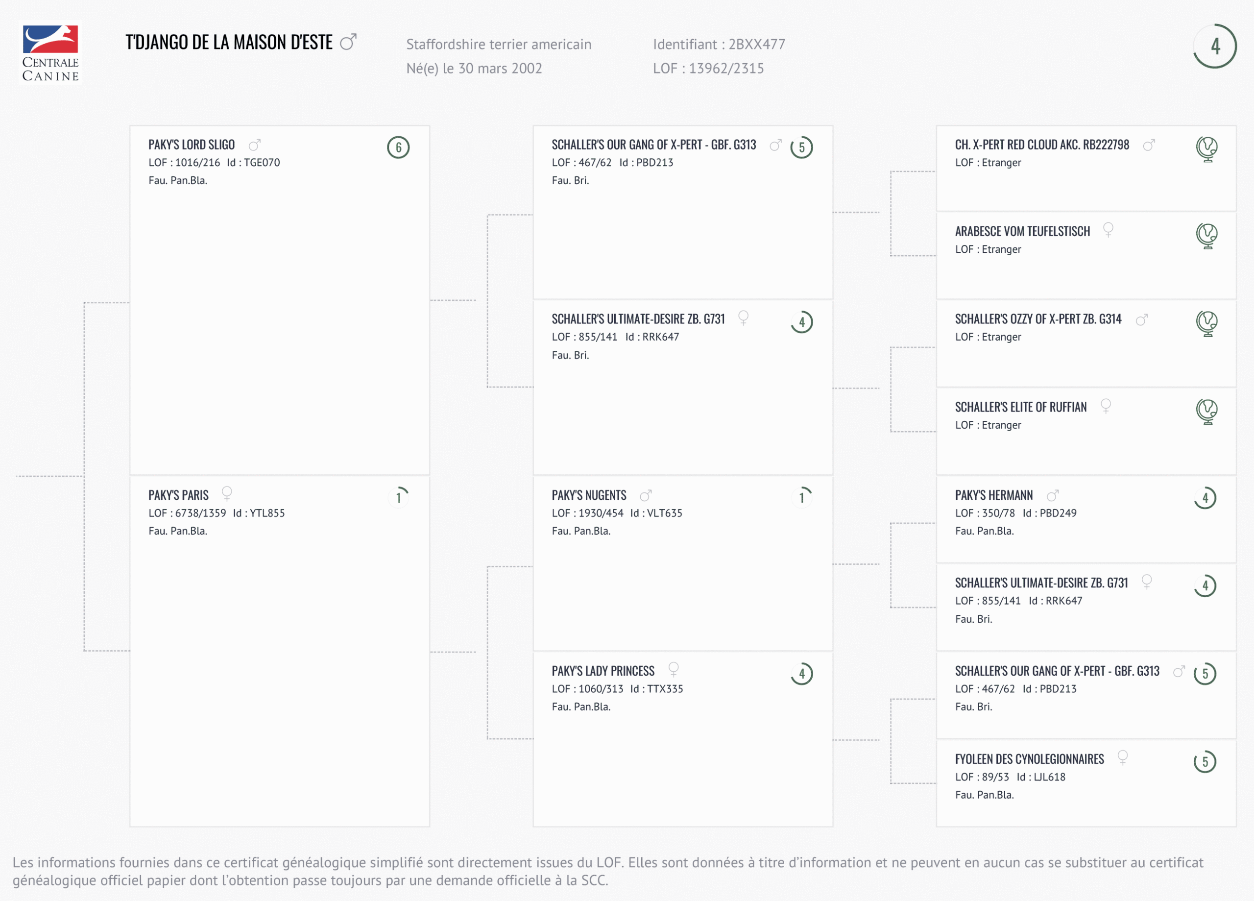Click the T'DJANGO DE LA MAISON D'ESTE title

click(x=229, y=43)
